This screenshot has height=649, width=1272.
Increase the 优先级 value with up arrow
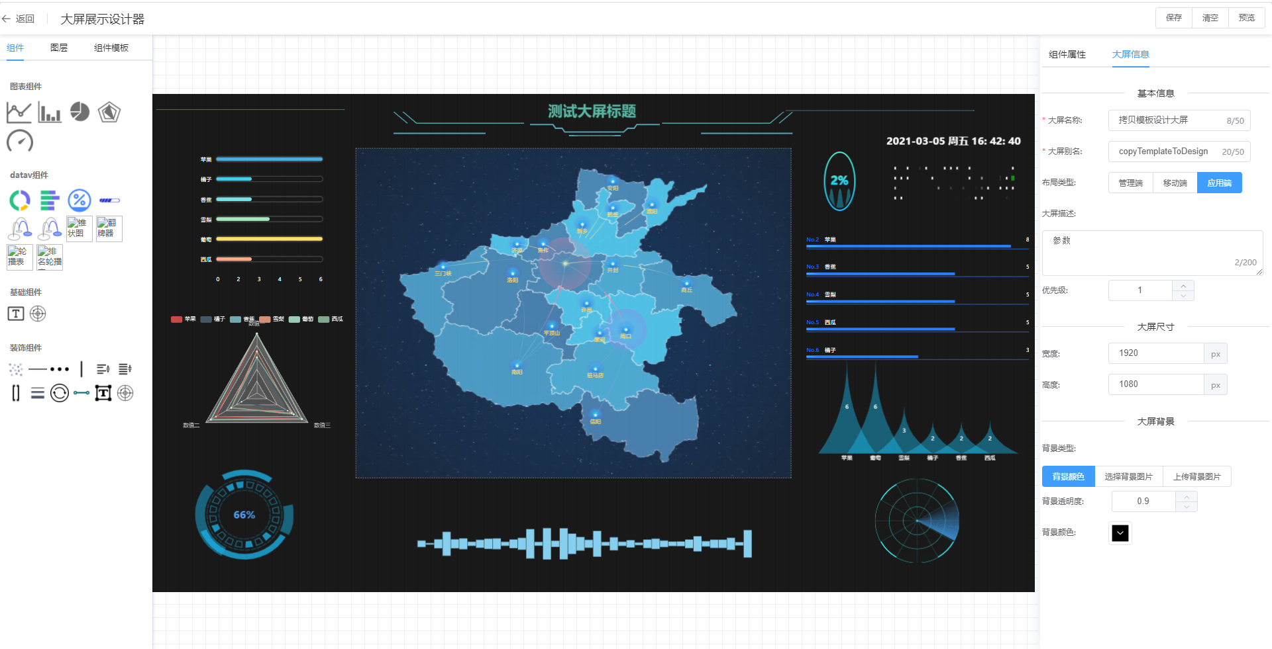click(1183, 285)
